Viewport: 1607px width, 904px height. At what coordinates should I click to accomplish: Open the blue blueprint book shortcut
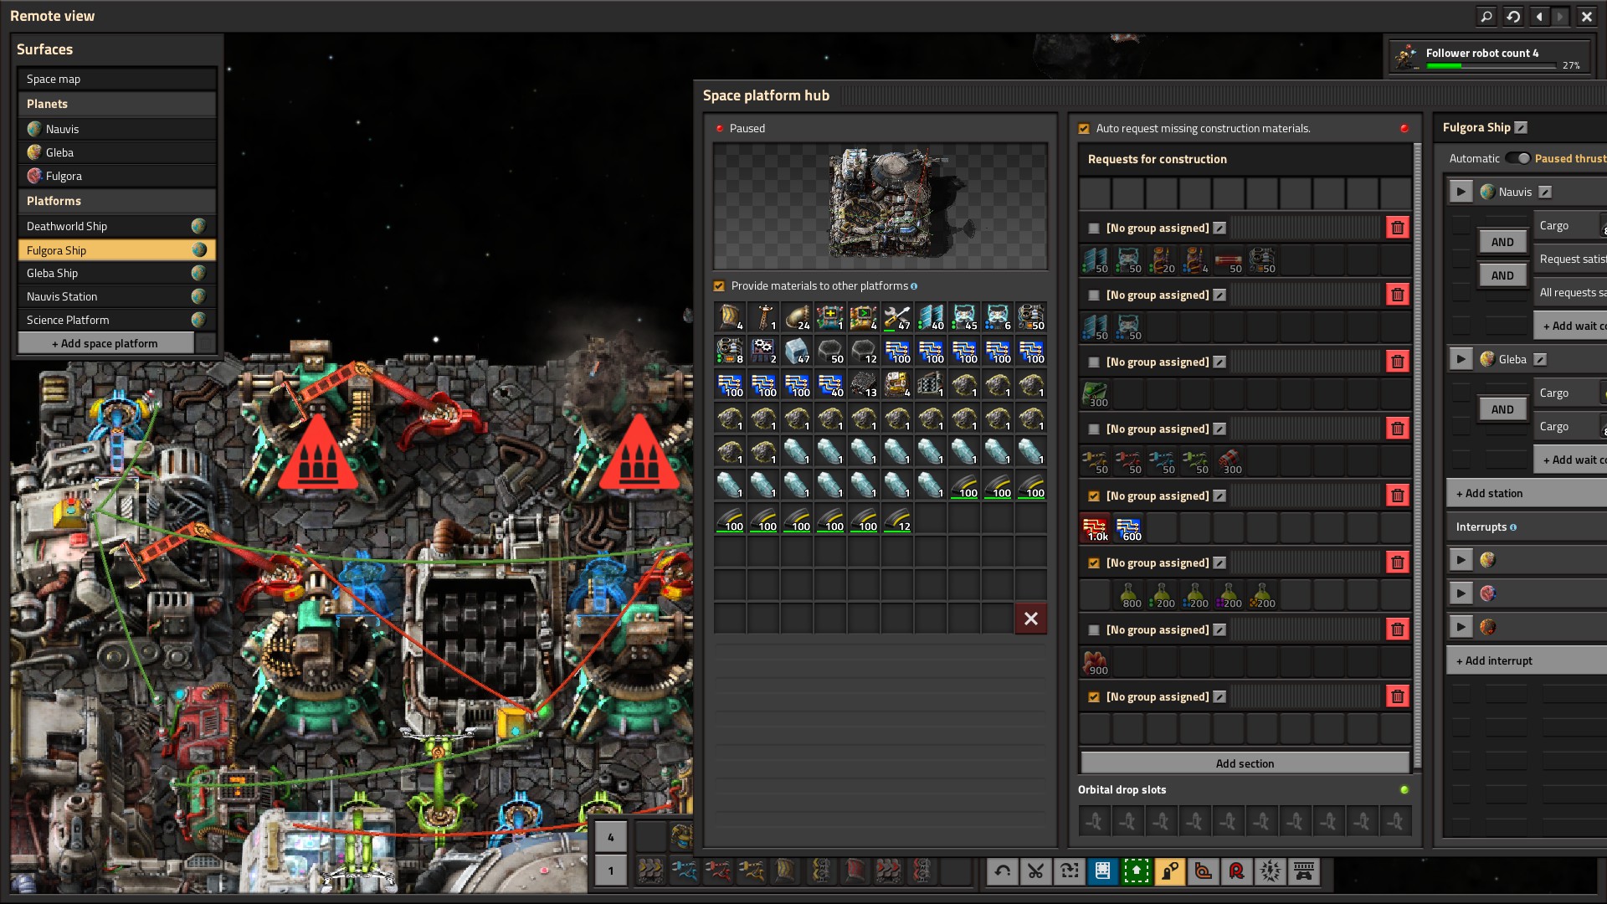click(x=1103, y=871)
